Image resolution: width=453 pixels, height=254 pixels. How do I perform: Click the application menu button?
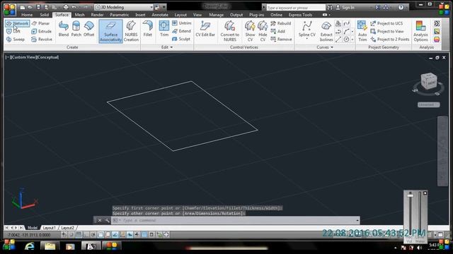pos(10,9)
